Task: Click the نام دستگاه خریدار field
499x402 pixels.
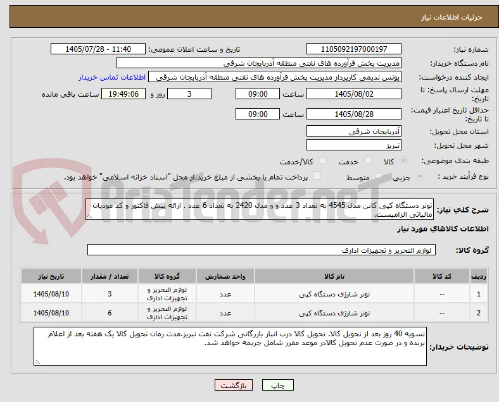Action: pyautogui.click(x=259, y=63)
